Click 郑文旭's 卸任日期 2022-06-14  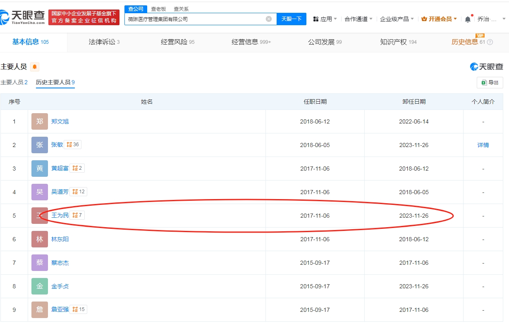click(x=414, y=122)
